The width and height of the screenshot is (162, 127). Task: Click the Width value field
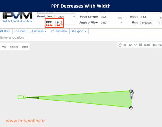tap(151, 17)
